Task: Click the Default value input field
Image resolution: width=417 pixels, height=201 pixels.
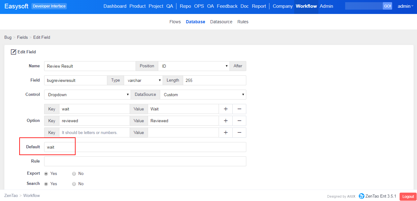Action: pos(145,147)
